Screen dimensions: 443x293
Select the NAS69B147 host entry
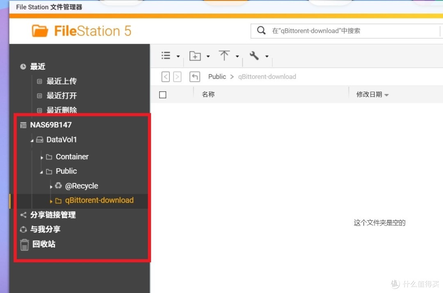(51, 125)
